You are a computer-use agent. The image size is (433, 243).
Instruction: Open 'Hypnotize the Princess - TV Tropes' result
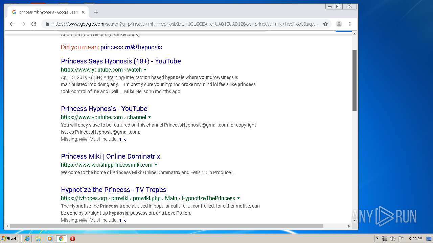[114, 190]
